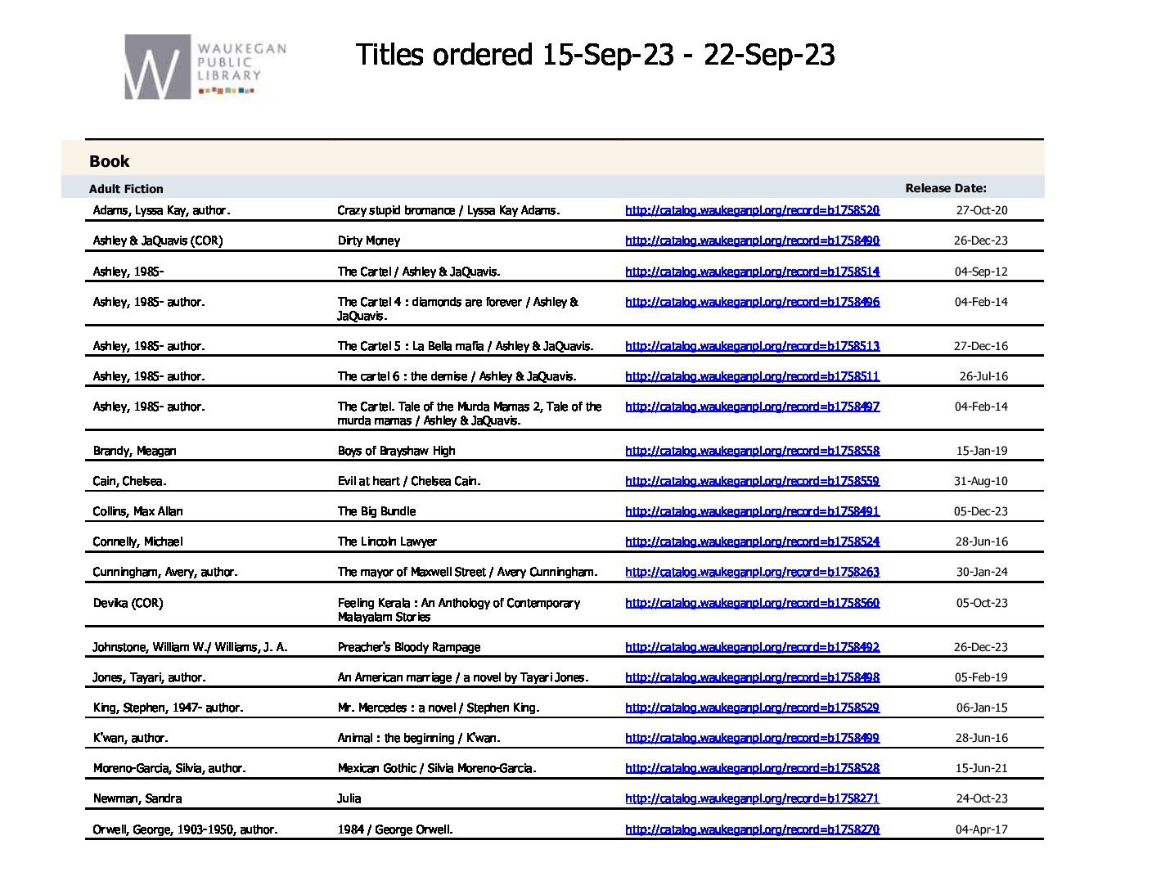This screenshot has height=890, width=1152.
Task: Select author 'Johnstone, William W./ Williams, J. A.'
Action: point(190,647)
